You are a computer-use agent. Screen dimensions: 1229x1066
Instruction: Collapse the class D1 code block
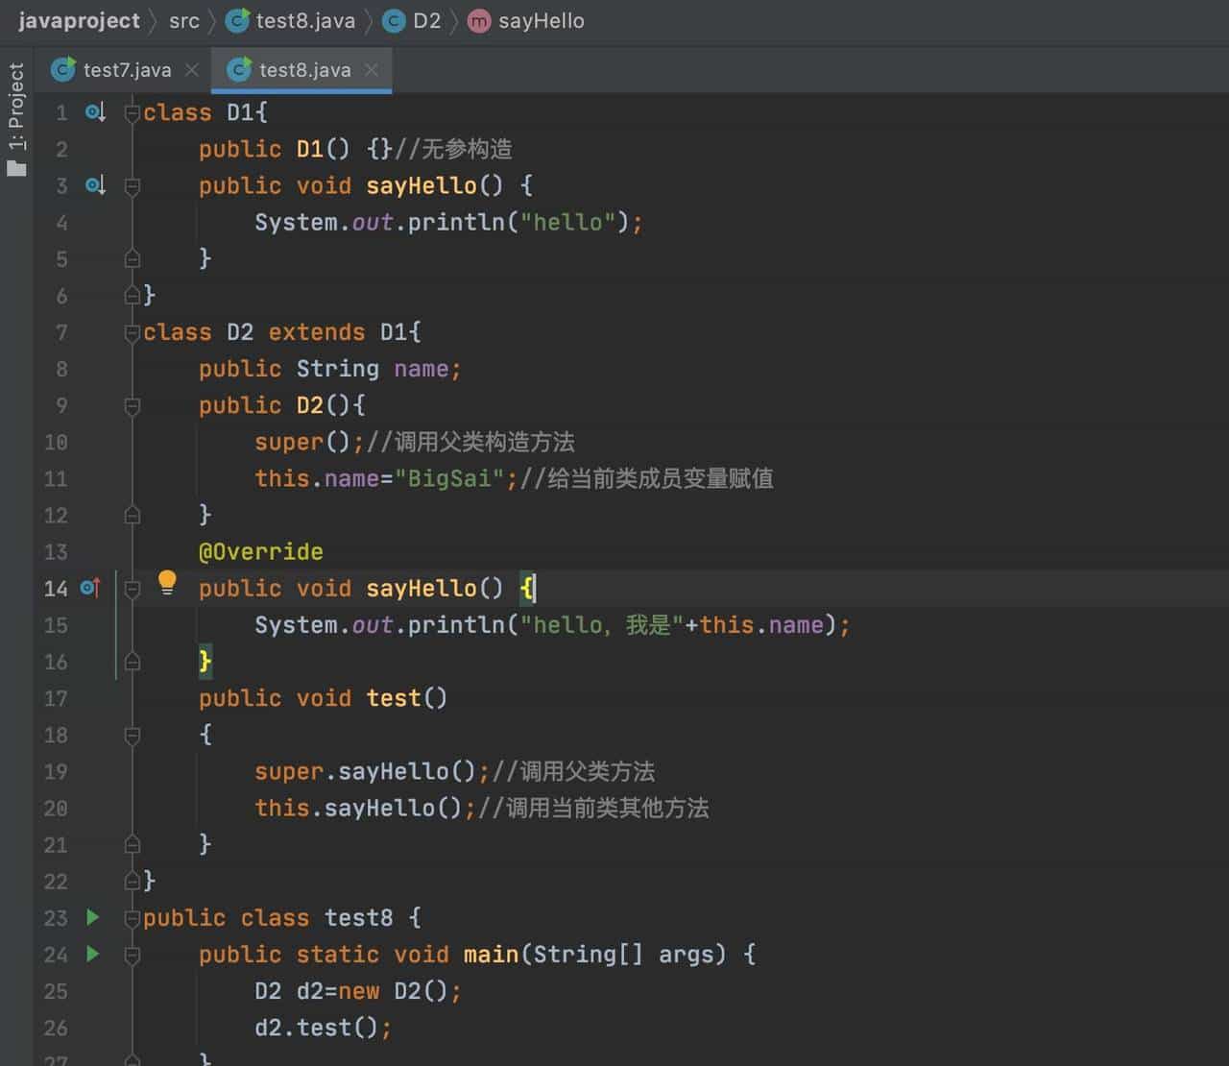(x=133, y=113)
